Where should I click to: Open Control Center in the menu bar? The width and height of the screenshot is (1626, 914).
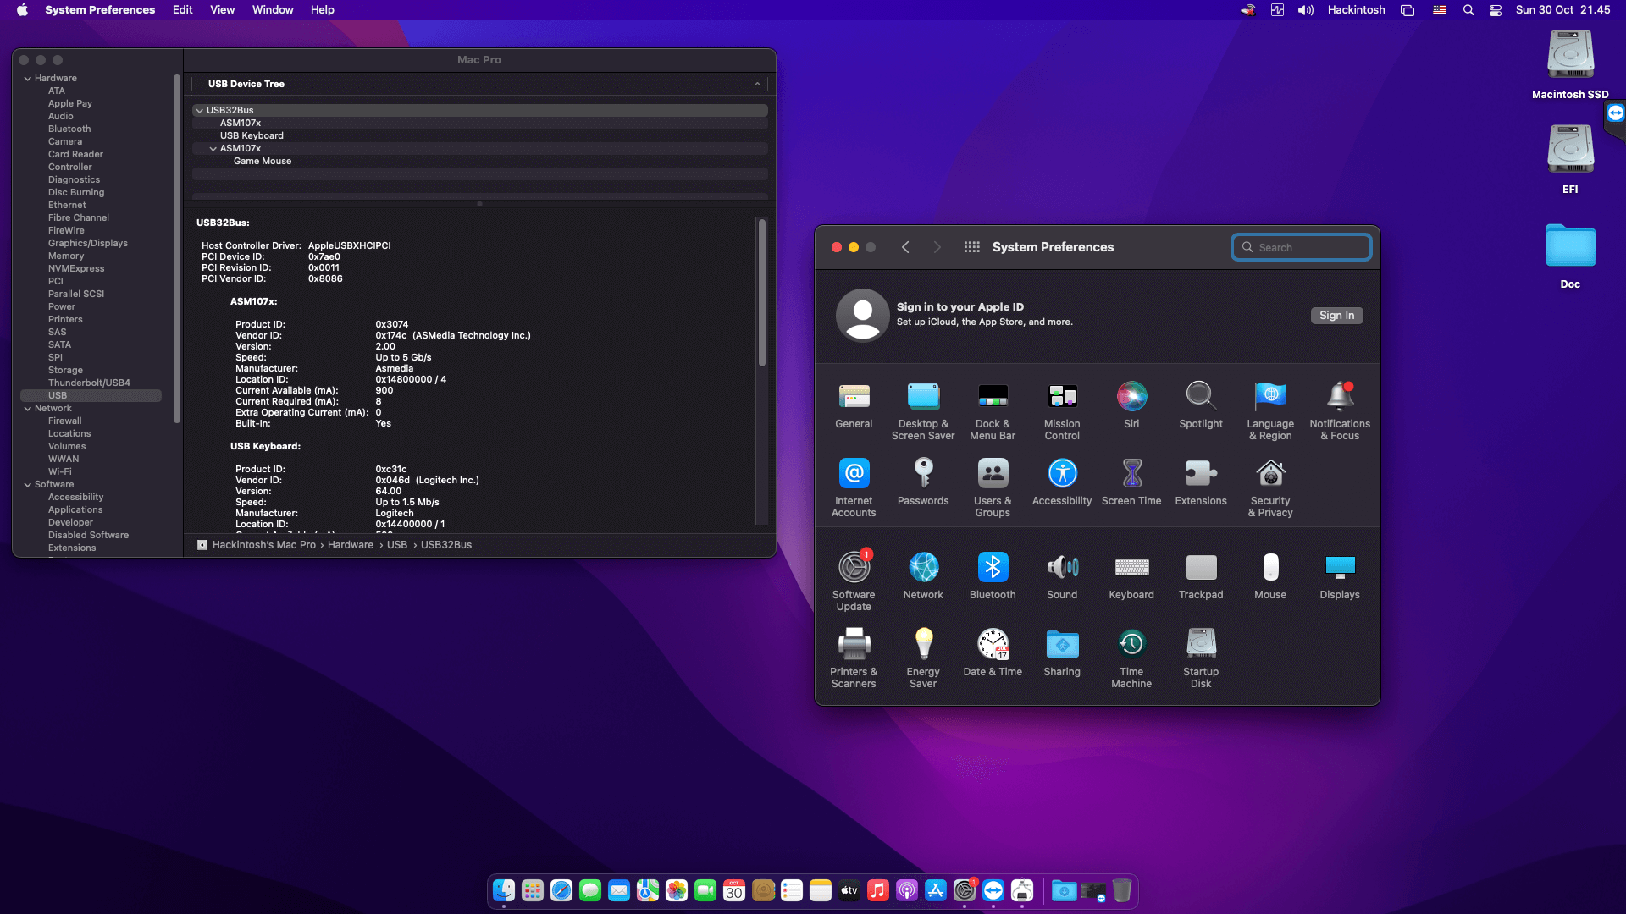click(1496, 10)
